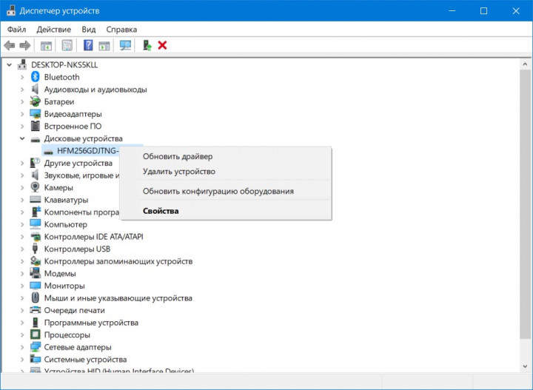Click the Контроллеры USB label
This screenshot has height=390, width=533.
(77, 249)
